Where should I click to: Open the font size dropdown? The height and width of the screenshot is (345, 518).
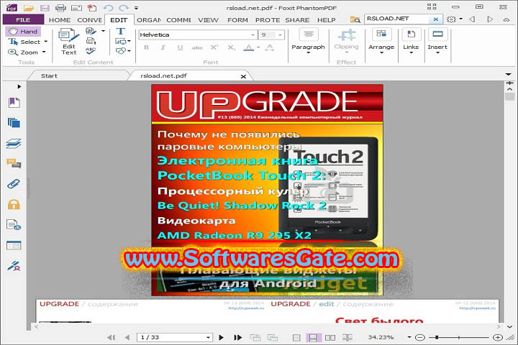tap(280, 34)
